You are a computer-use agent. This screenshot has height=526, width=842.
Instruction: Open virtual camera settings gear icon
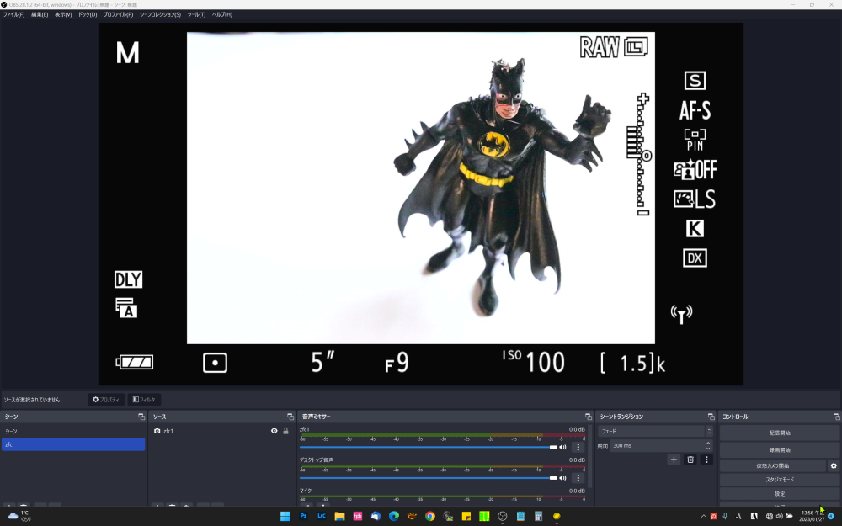[834, 466]
